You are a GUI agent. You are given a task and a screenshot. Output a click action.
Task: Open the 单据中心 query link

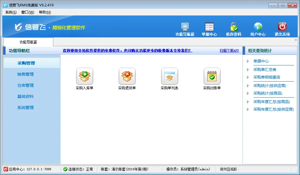click(261, 61)
